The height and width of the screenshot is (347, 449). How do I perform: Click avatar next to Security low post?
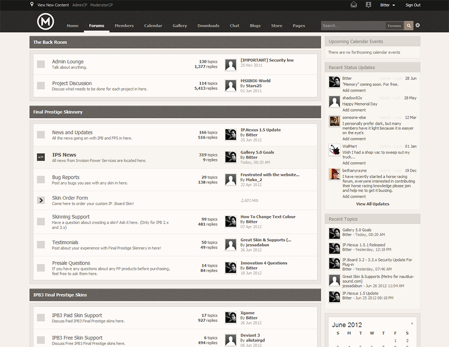click(x=230, y=65)
